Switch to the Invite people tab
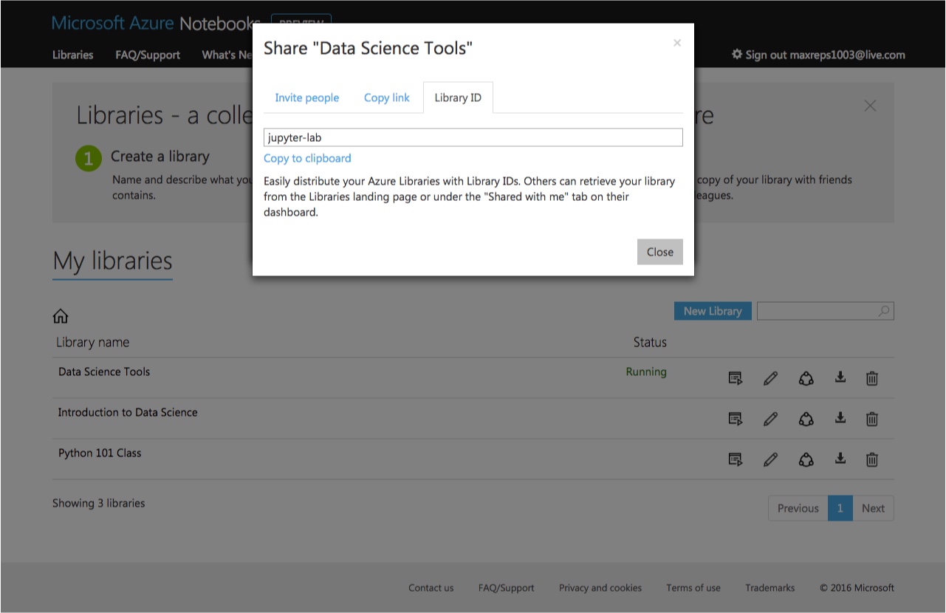This screenshot has height=613, width=946. coord(307,97)
